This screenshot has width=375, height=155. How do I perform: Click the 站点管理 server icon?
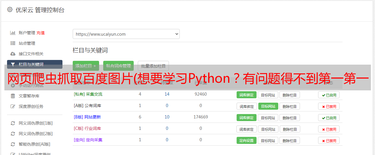pos(13,43)
